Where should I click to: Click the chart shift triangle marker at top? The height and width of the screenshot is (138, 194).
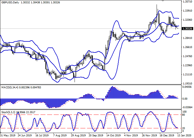(x=163, y=1)
